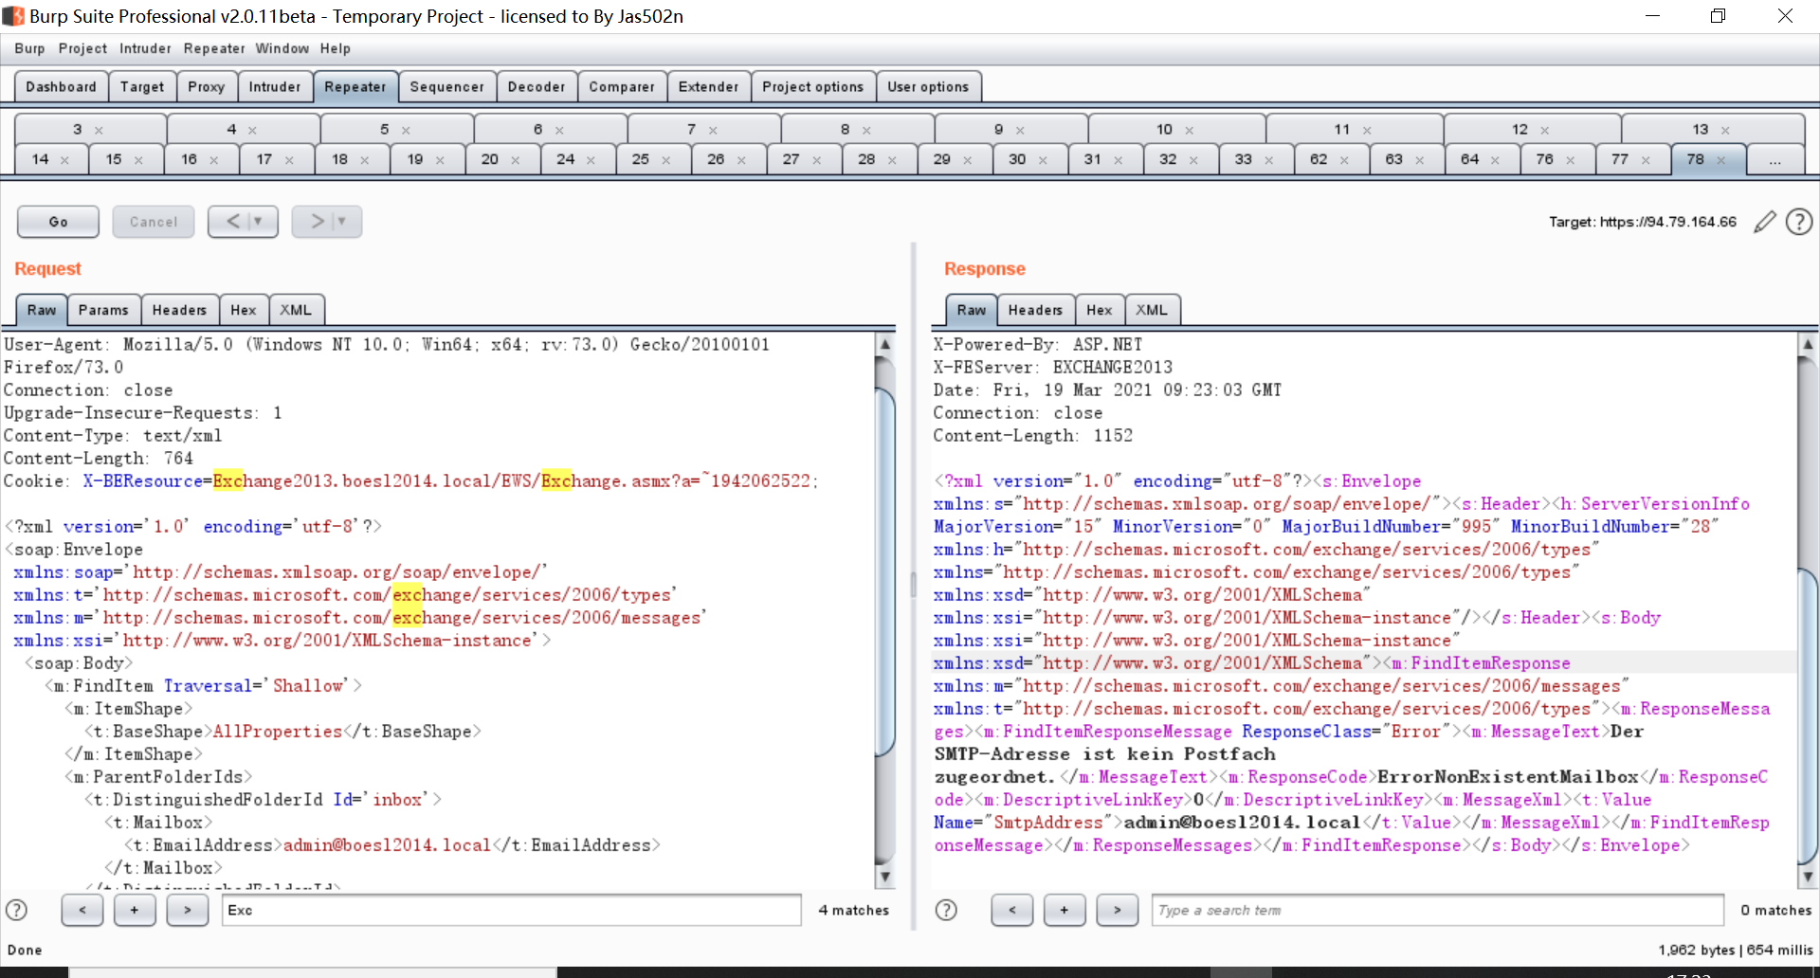Image resolution: width=1820 pixels, height=978 pixels.
Task: Show request Headers view
Action: tap(179, 310)
